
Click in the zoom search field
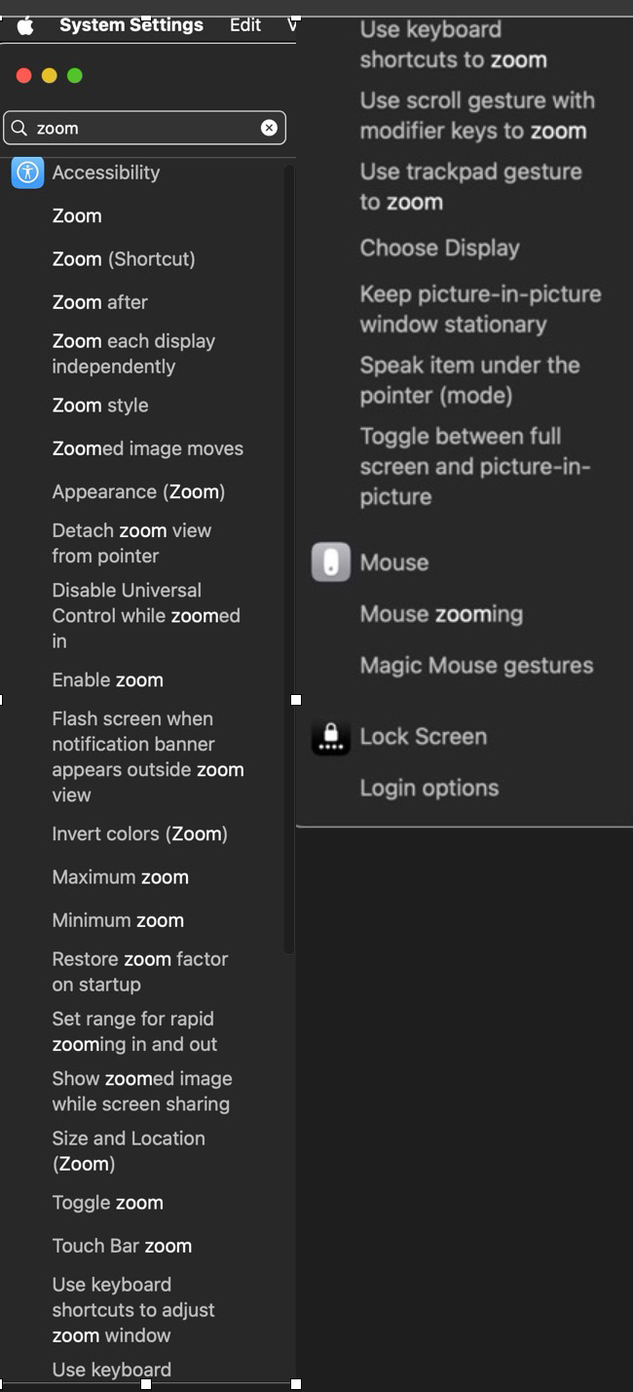(x=146, y=128)
